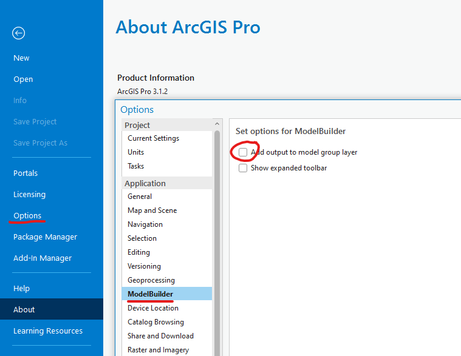The height and width of the screenshot is (356, 461).
Task: Click the Project section header
Action: 166,125
